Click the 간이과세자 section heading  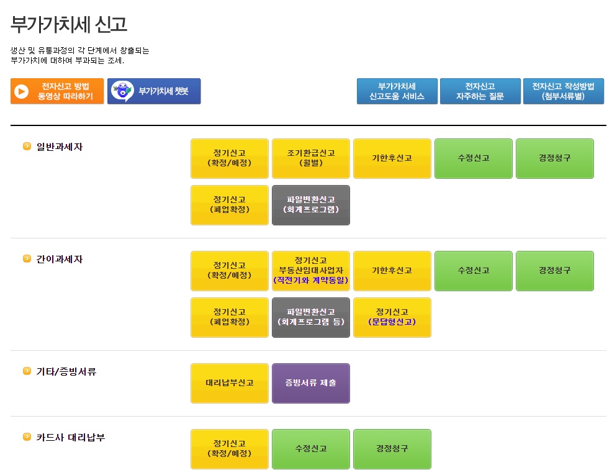pyautogui.click(x=60, y=259)
